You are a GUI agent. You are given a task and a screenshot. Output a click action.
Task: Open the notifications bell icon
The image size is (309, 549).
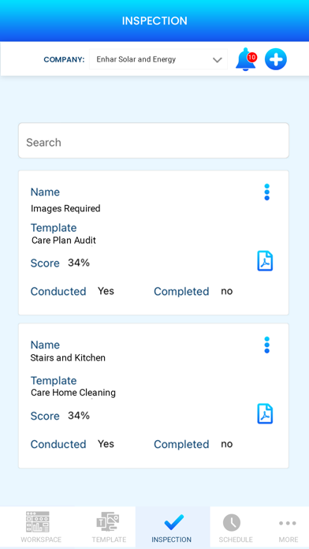click(x=246, y=59)
